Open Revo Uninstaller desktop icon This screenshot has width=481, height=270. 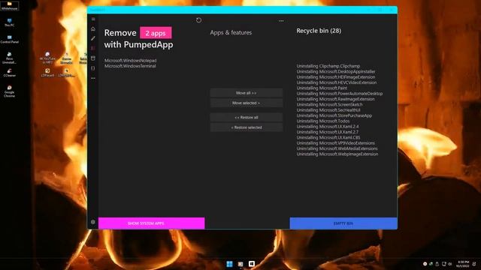pos(10,58)
